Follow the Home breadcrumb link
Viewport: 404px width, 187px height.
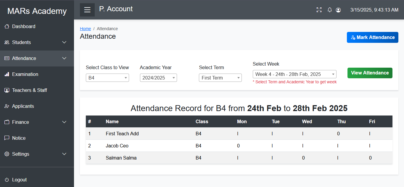point(85,29)
